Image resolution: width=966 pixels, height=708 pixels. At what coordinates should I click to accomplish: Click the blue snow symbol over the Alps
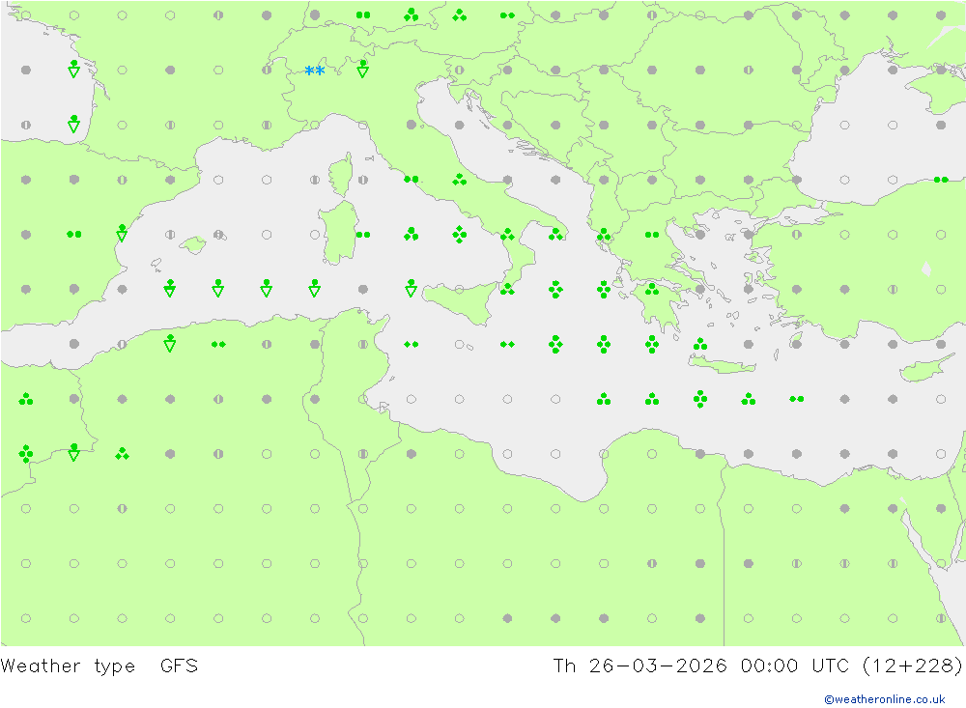click(314, 71)
